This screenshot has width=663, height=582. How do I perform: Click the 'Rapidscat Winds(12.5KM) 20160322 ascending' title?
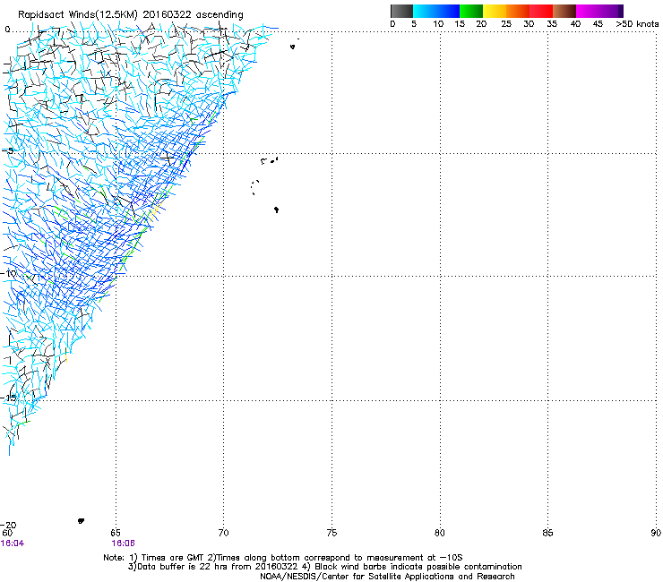click(x=131, y=15)
